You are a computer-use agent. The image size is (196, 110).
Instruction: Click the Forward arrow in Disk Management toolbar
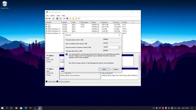click(x=50, y=19)
